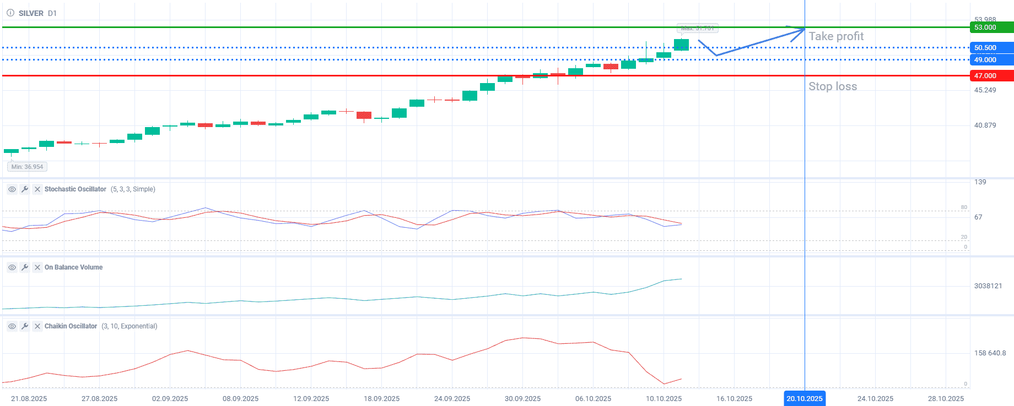Click the Min: 36.954 price label

coord(27,167)
